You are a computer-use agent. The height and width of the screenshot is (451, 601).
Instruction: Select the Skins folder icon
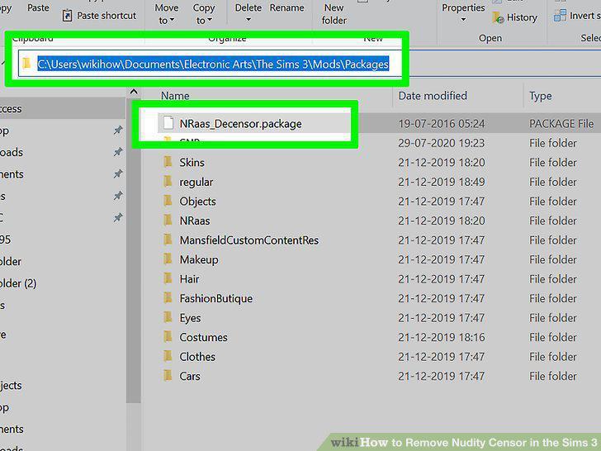click(x=168, y=161)
